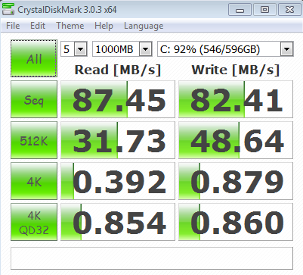Screen dimensions: 303x275
Task: Start the 4K random test
Action: (x=34, y=181)
